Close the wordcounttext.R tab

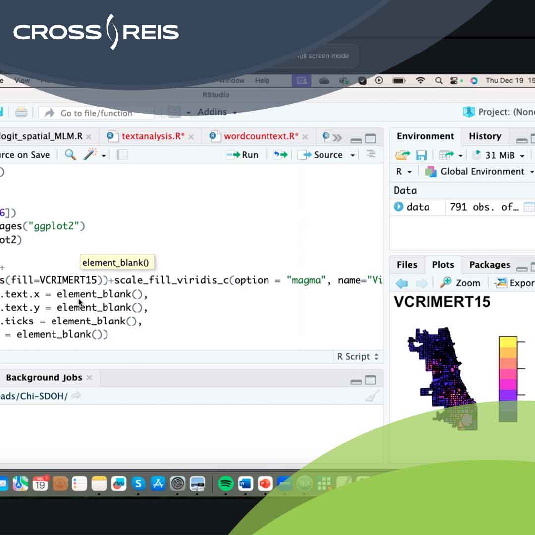(305, 137)
